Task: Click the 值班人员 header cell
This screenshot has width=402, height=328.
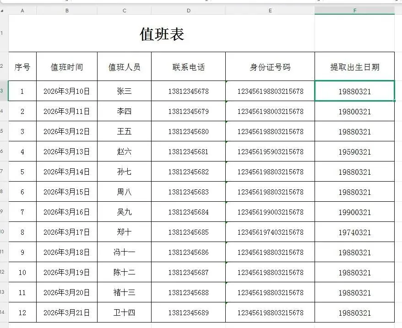Action: pos(125,66)
